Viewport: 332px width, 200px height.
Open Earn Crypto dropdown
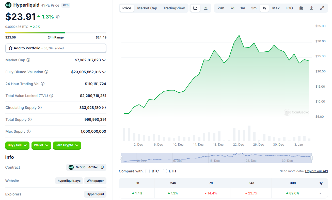67,145
